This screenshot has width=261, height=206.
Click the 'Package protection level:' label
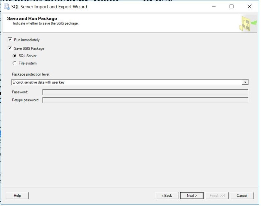point(31,74)
